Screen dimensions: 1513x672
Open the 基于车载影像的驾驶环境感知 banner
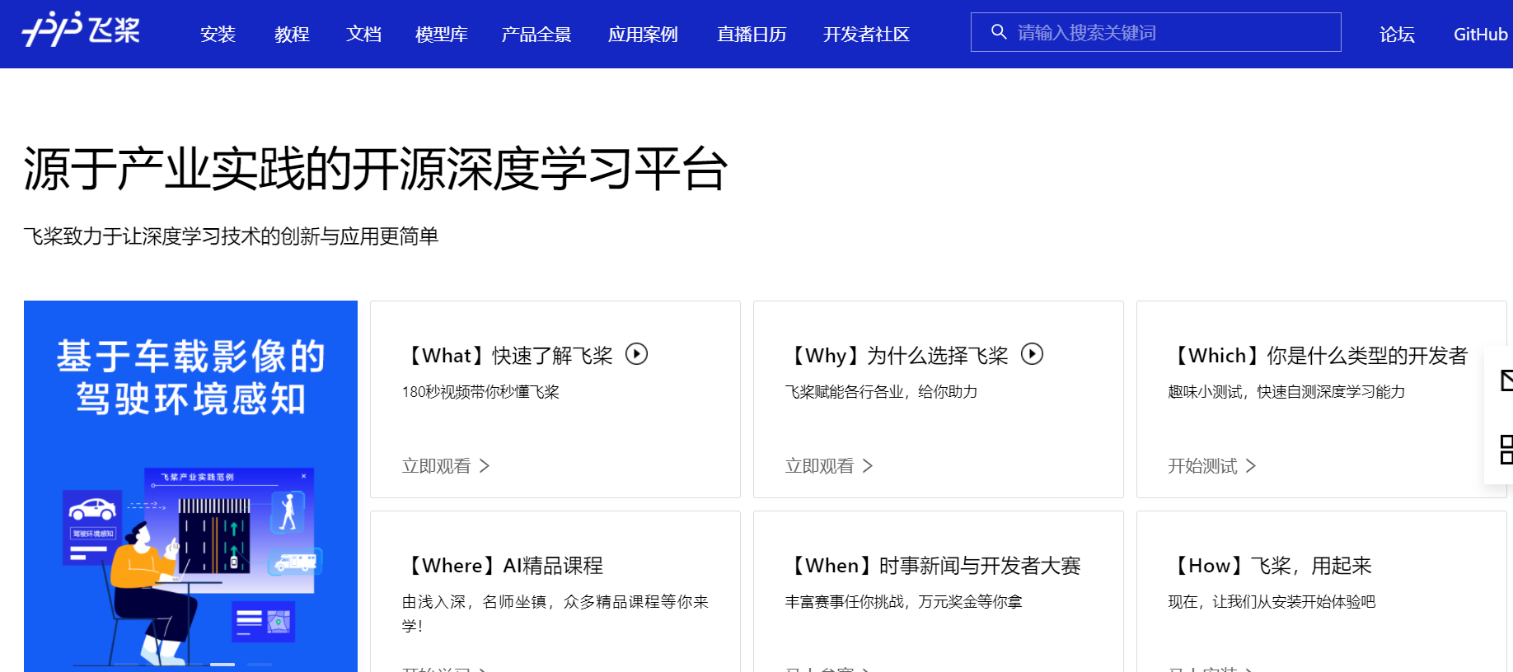[x=190, y=486]
